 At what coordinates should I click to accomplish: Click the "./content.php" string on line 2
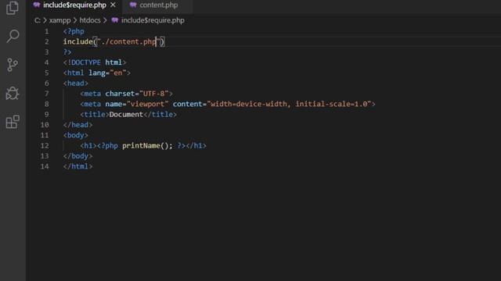tap(128, 41)
